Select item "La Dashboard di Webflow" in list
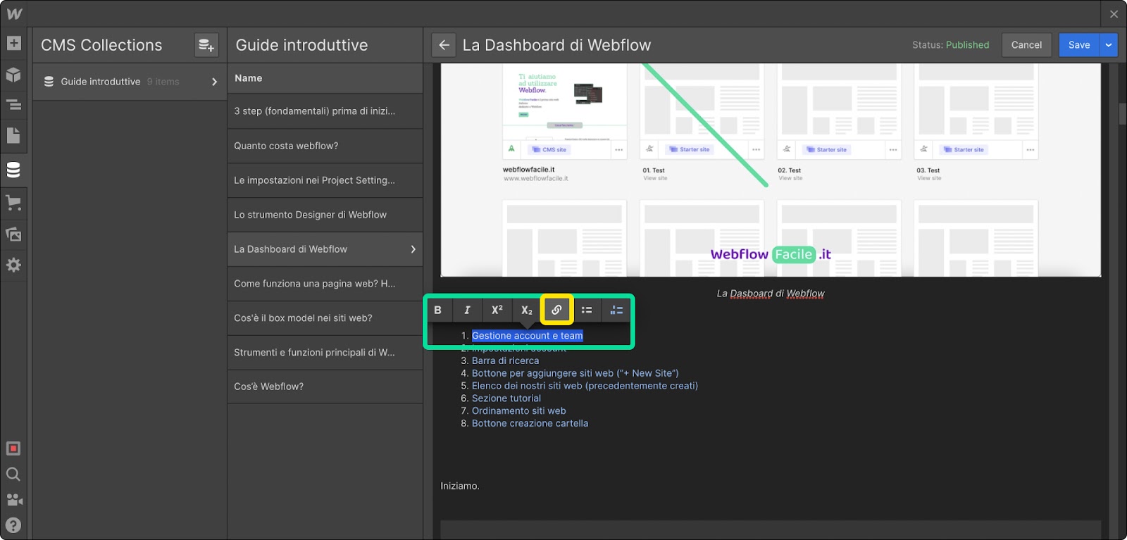This screenshot has height=540, width=1127. coord(325,249)
